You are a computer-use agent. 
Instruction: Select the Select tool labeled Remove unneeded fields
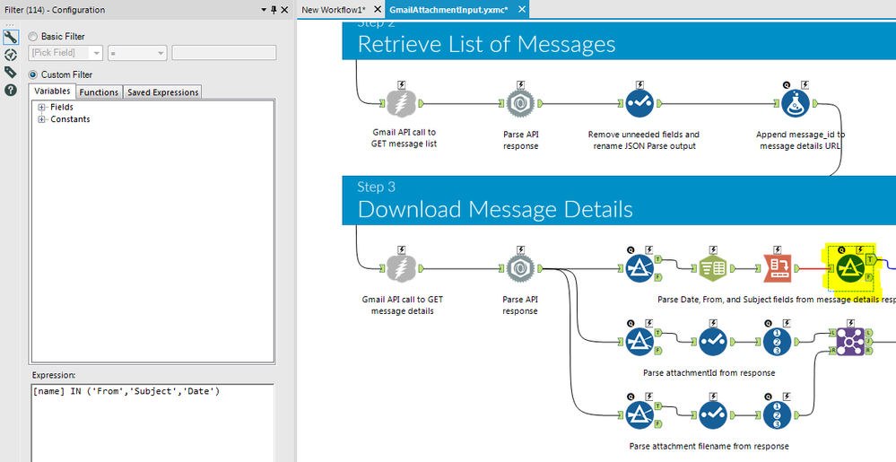pos(639,103)
